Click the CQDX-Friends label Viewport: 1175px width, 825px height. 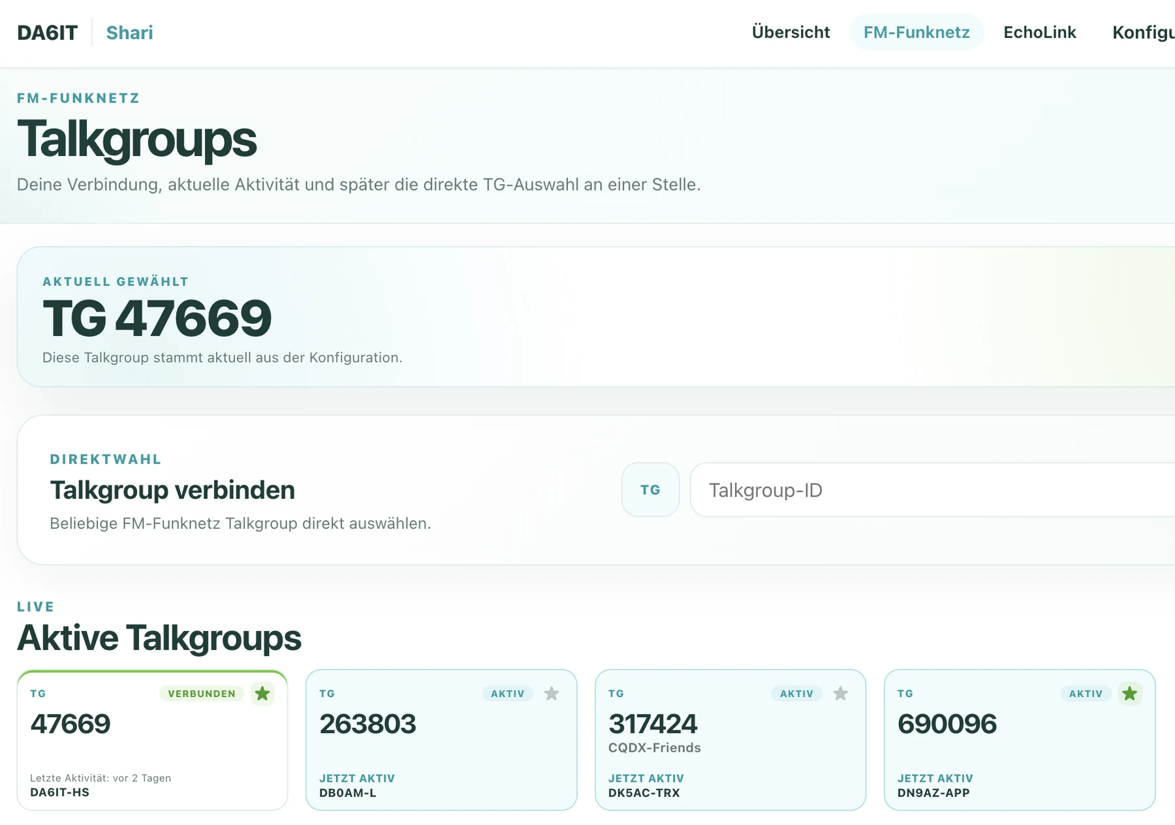click(655, 748)
